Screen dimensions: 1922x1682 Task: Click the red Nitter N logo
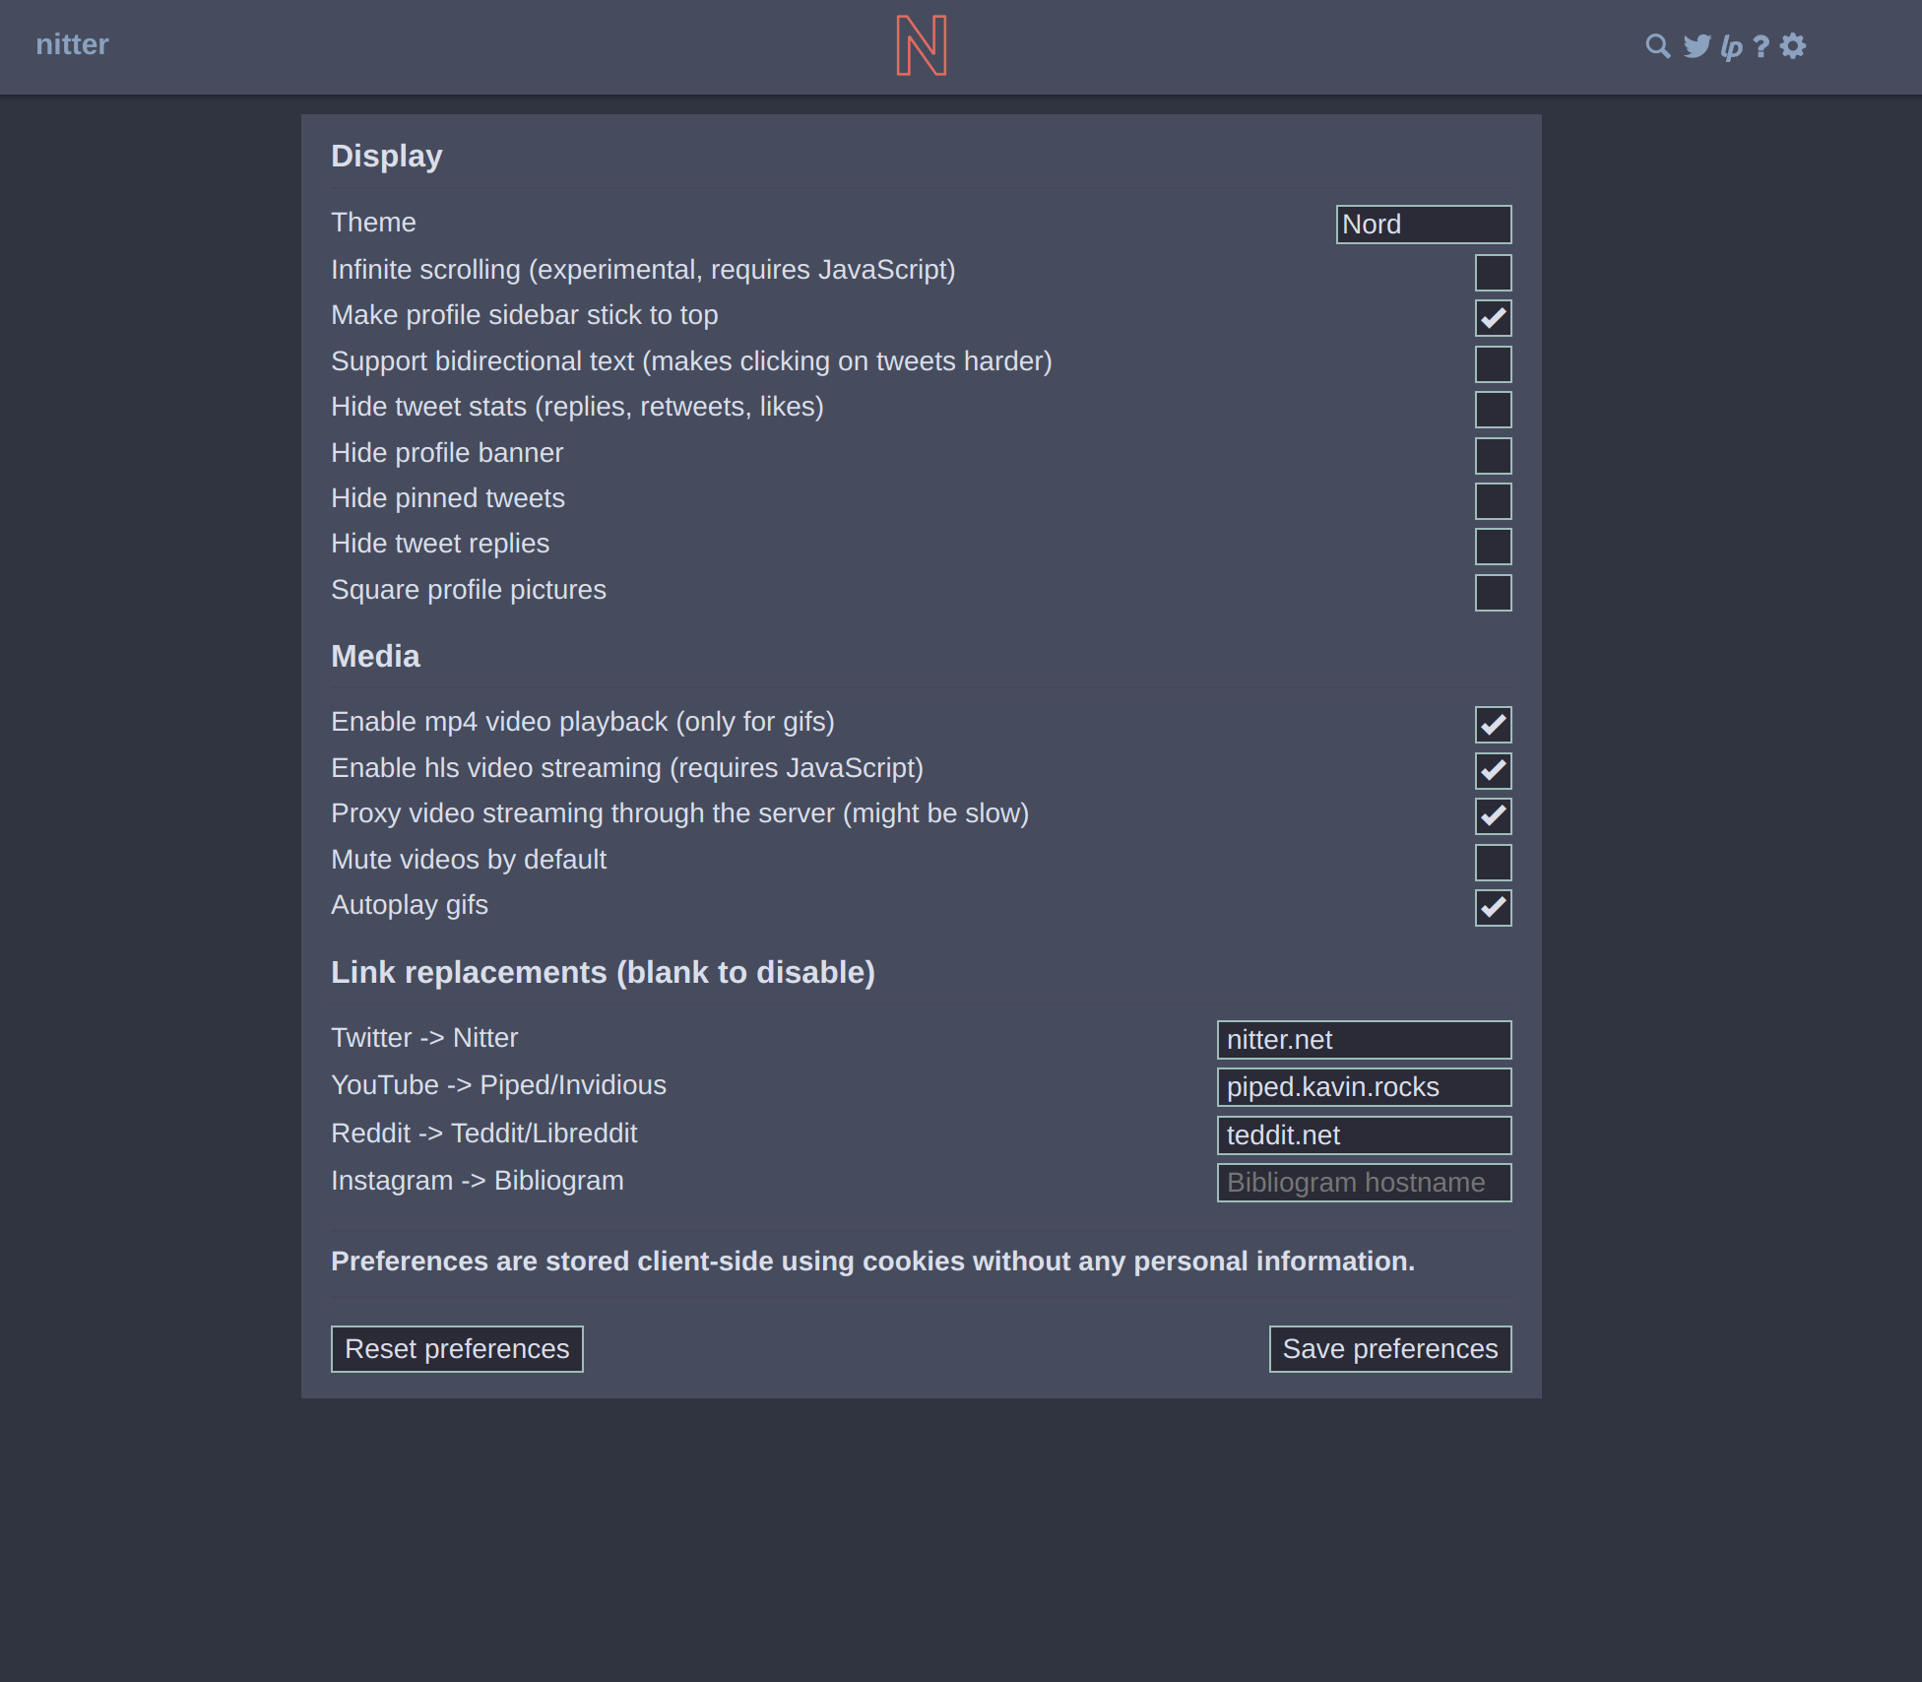(922, 45)
